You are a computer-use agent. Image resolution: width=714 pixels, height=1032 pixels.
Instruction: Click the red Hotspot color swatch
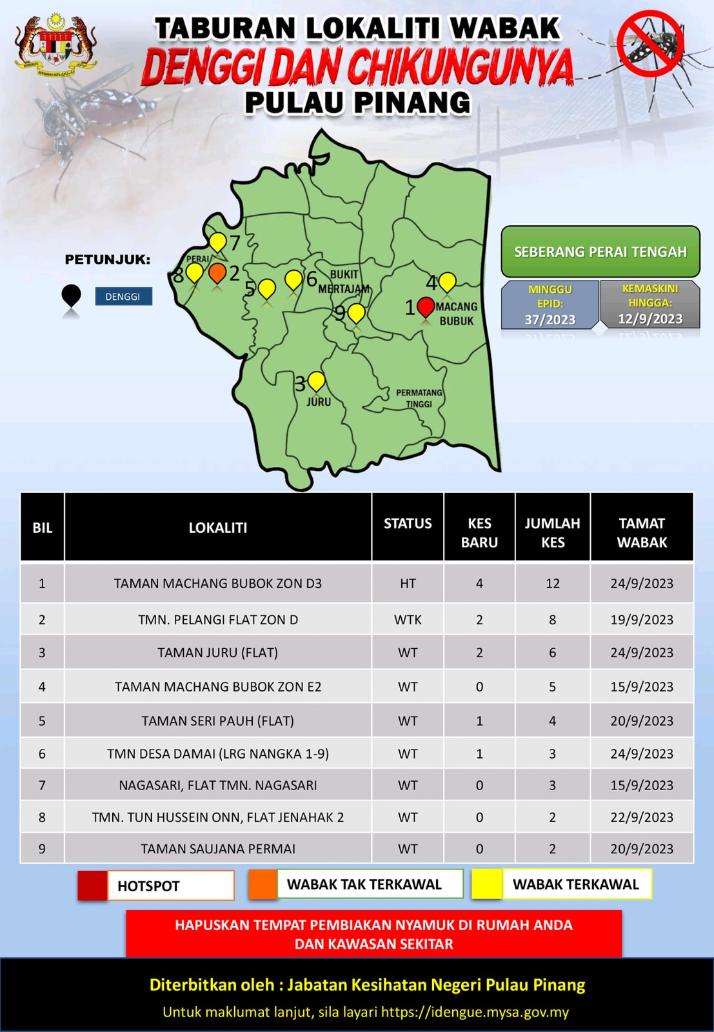(93, 886)
